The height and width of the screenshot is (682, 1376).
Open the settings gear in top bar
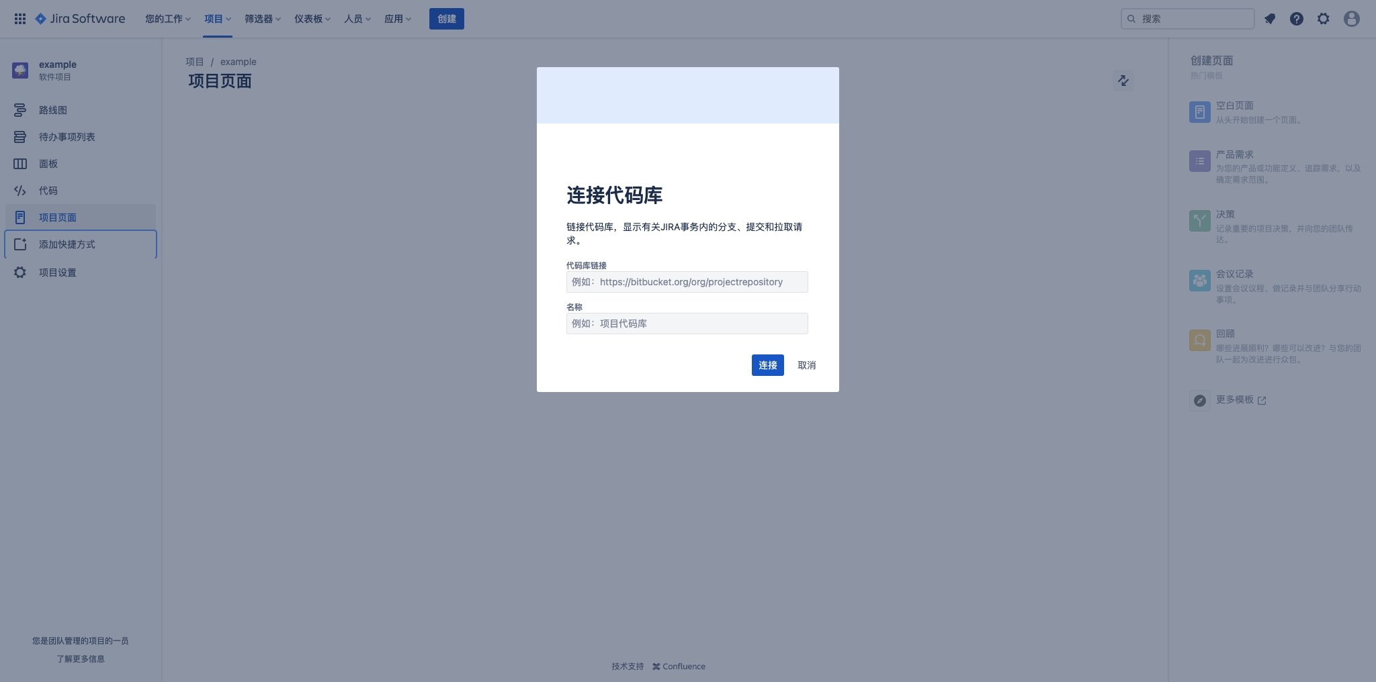tap(1324, 19)
